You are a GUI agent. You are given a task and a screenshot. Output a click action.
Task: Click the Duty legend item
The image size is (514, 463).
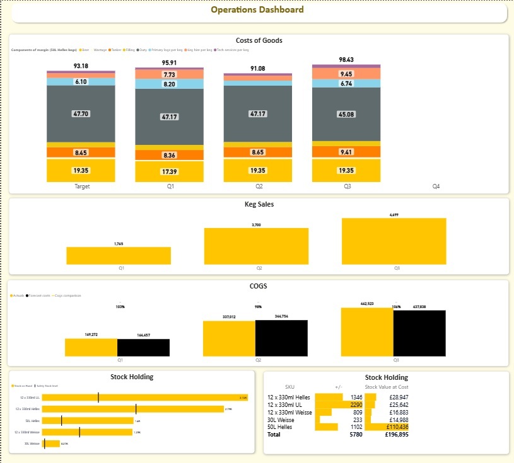142,50
